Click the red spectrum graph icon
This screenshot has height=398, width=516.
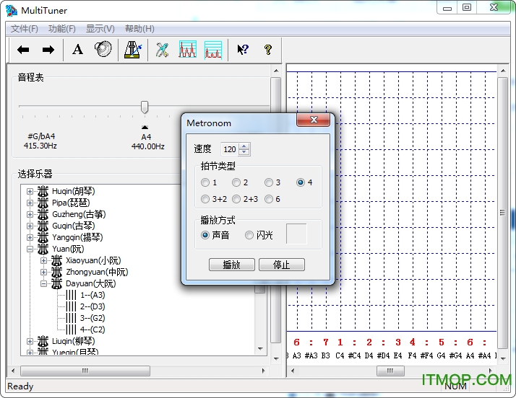pos(188,50)
